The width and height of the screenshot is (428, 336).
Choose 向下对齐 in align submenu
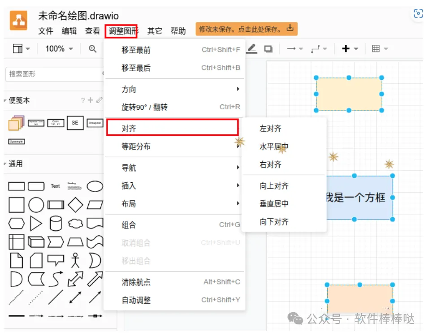[284, 222]
